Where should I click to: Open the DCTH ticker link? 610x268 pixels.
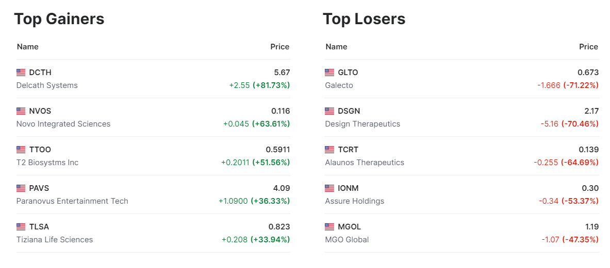40,73
